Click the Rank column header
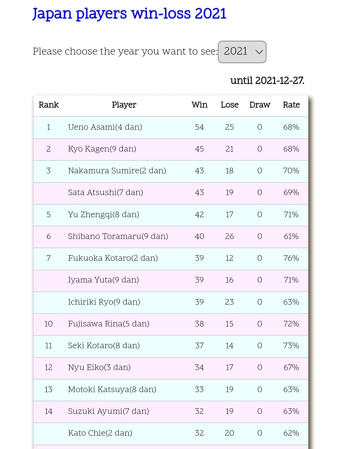The height and width of the screenshot is (449, 341). tap(49, 105)
